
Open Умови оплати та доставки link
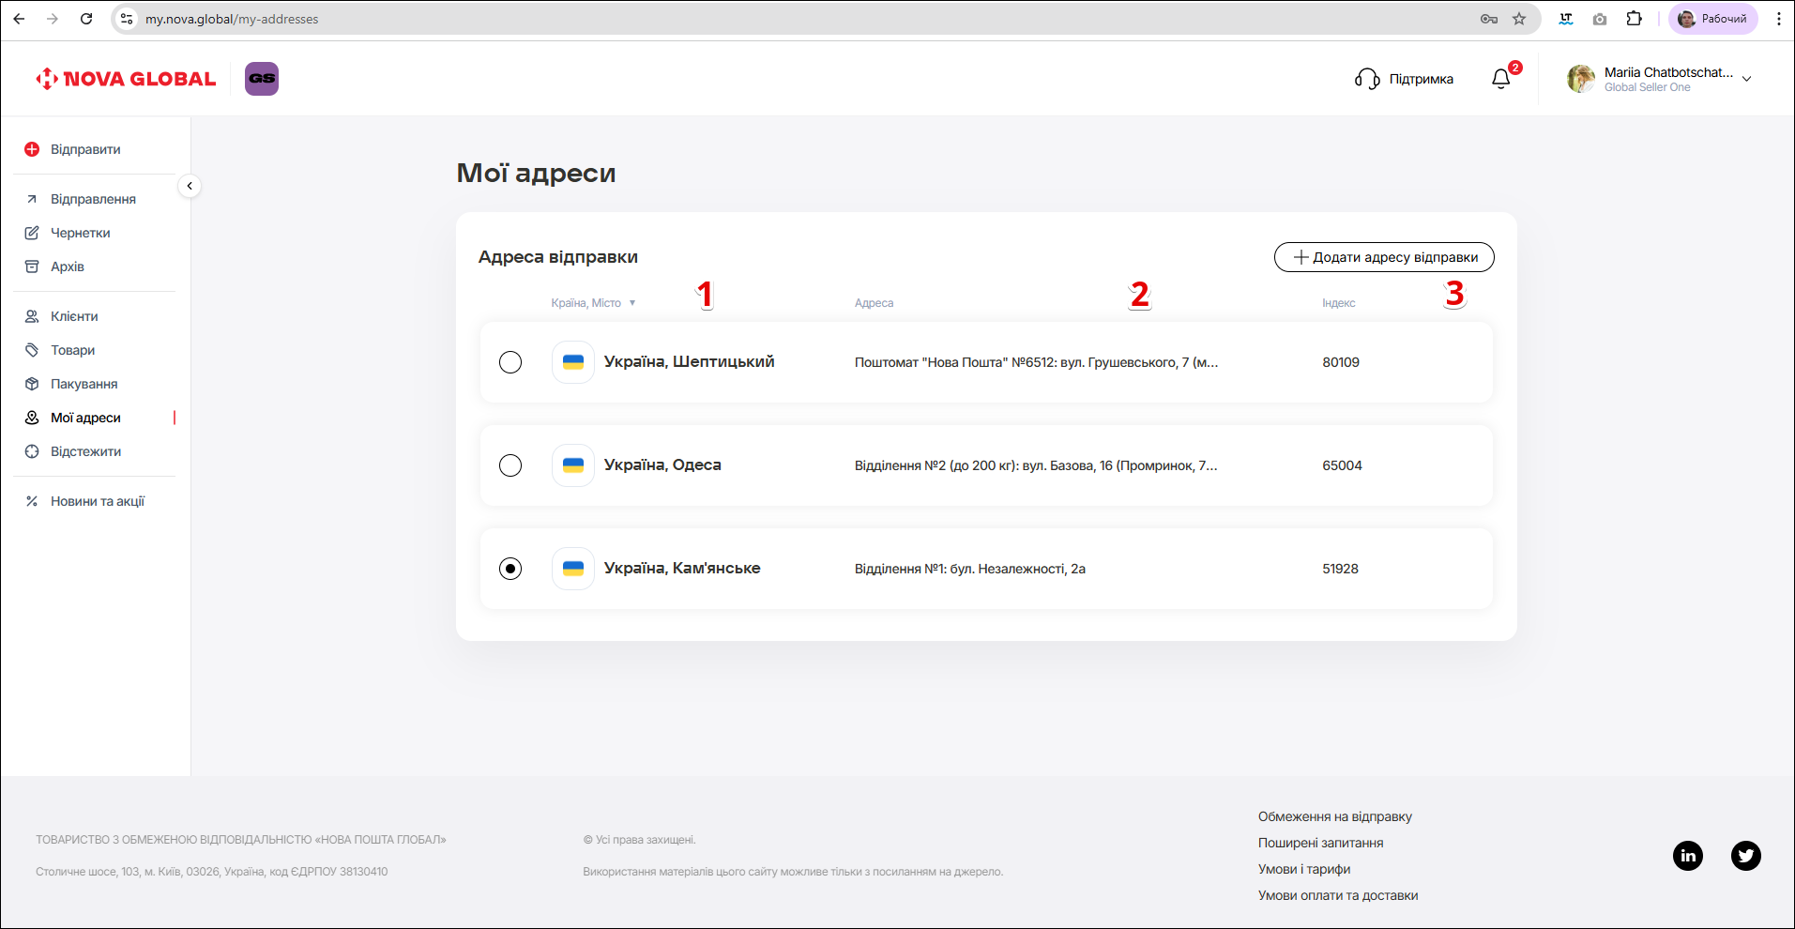click(1338, 895)
